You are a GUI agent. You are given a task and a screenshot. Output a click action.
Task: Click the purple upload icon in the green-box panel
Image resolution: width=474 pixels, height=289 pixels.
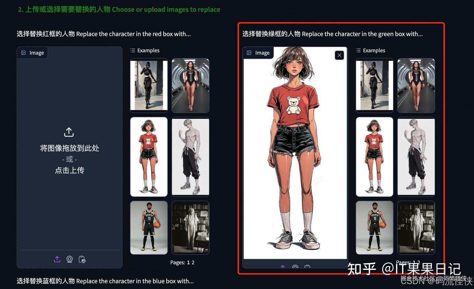pos(283,267)
